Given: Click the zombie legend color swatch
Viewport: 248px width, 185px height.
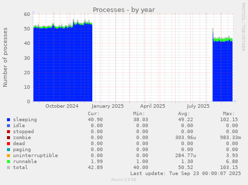Looking at the screenshot, I should pos(8,138).
